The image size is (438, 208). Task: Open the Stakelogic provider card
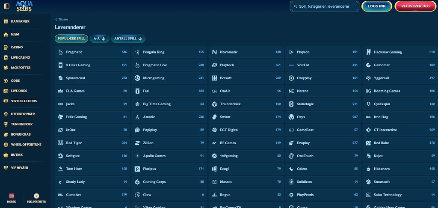[323, 104]
